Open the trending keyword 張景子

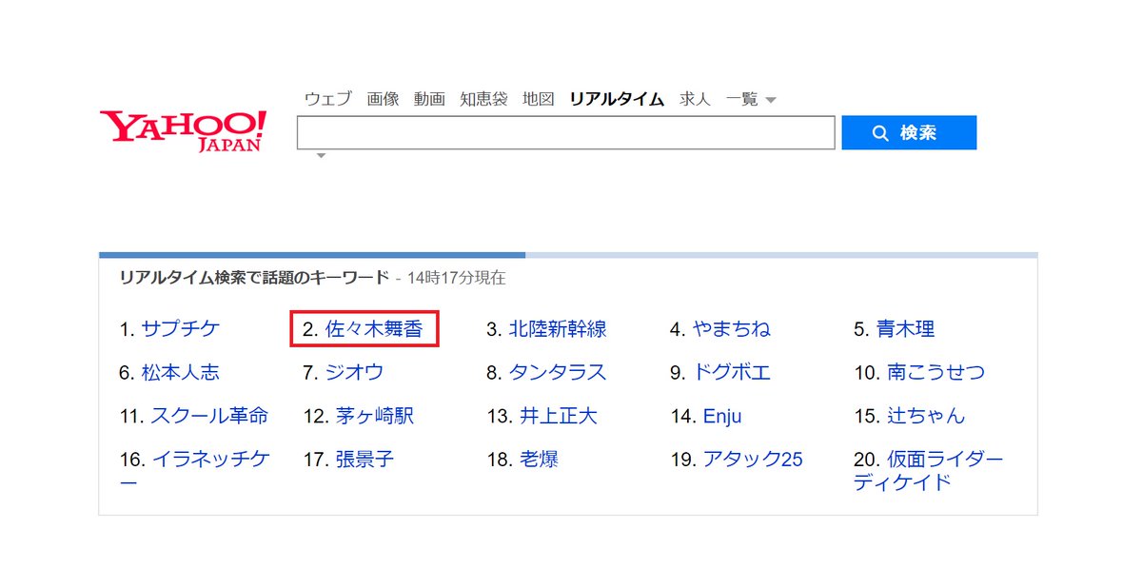[364, 461]
